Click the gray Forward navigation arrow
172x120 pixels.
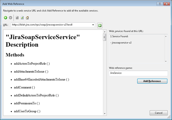(11, 18)
